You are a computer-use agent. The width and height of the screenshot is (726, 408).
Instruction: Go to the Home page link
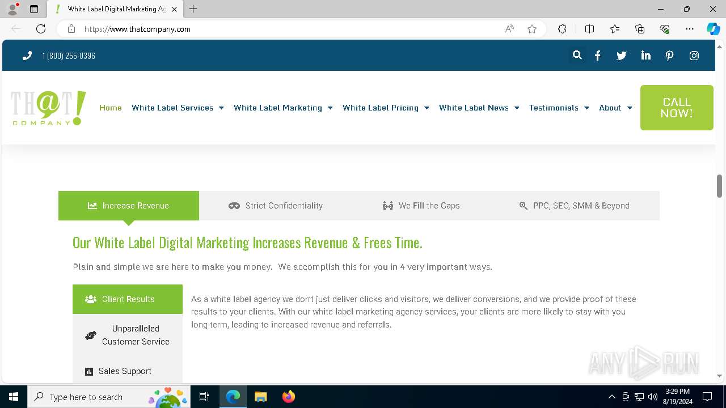[111, 108]
